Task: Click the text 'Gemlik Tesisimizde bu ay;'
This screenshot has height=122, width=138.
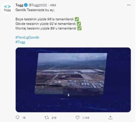Action: point(35,10)
